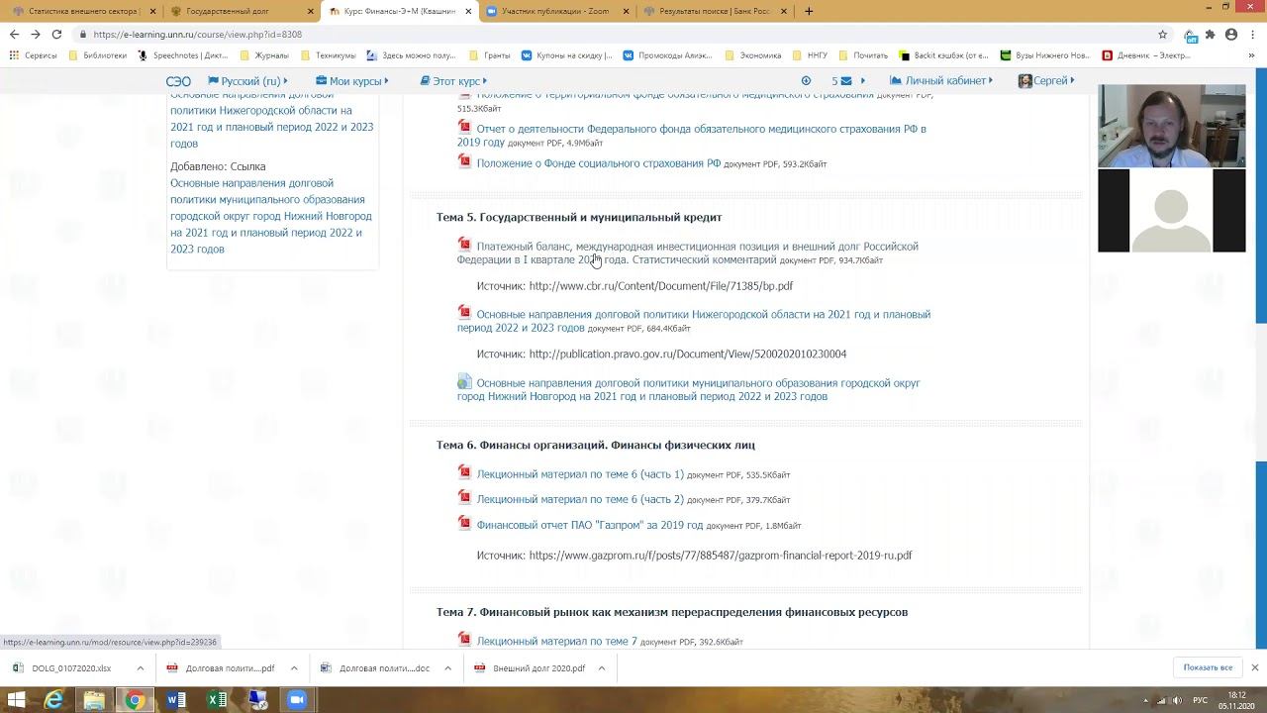Viewport: 1267px width, 713px height.
Task: Open Основные направления долговой политики Нижегородской области link
Action: [x=694, y=321]
